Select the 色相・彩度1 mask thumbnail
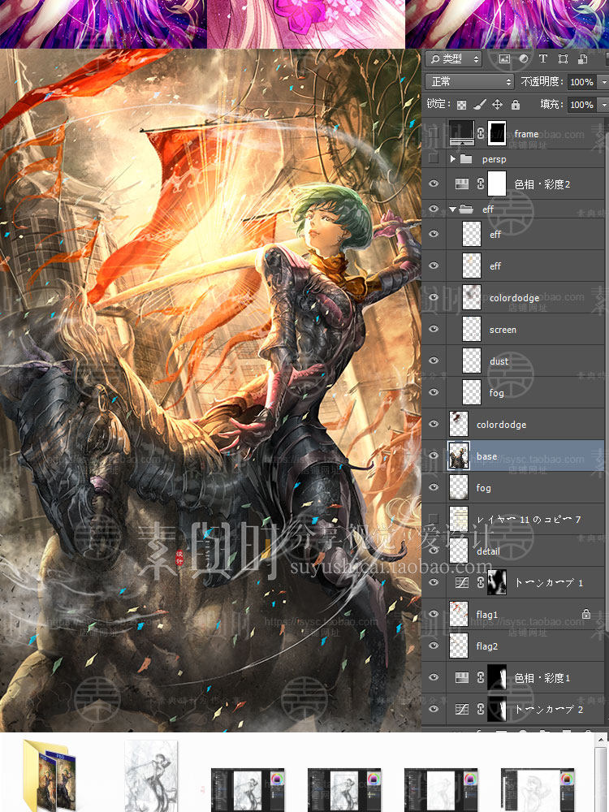This screenshot has width=609, height=812. coord(497,677)
